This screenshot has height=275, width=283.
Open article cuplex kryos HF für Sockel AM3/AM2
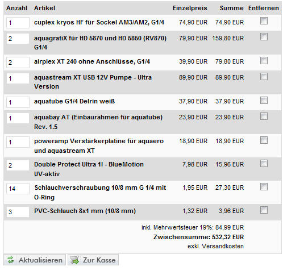99,22
